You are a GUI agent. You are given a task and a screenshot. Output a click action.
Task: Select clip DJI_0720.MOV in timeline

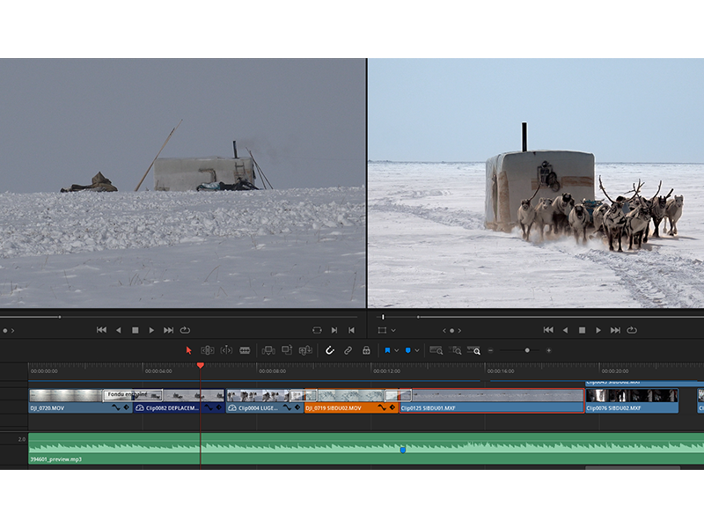click(81, 401)
